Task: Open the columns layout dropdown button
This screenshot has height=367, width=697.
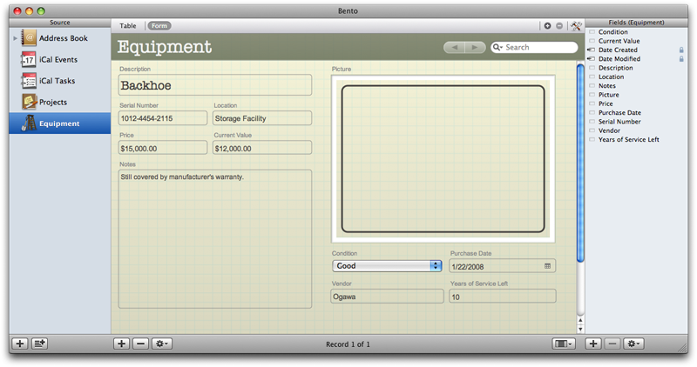Action: 564,344
